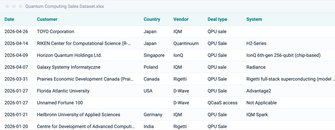Viewport: 335px width, 130px height.
Task: Select Unnamed Fortune 100 customer cell
Action: (60, 103)
